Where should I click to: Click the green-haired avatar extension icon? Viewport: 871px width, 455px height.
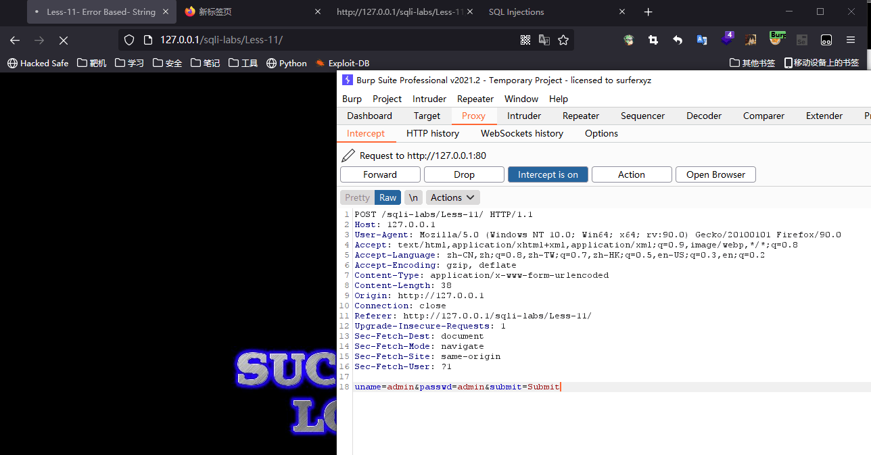[629, 40]
